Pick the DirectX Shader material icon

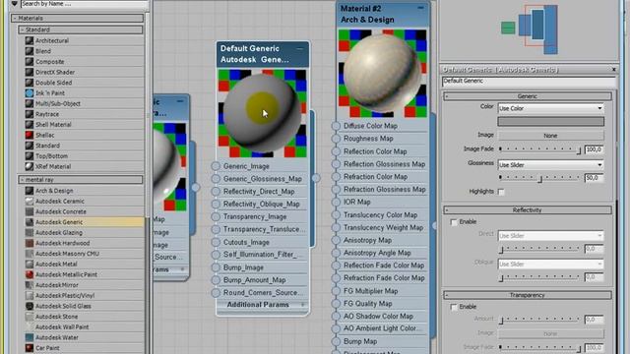coord(30,72)
